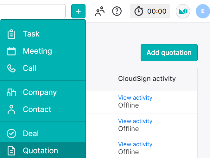The image size is (210, 158).
Task: Select Contact from the create menu
Action: point(43,109)
